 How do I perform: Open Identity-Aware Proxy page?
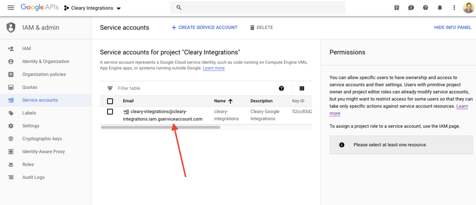pos(43,151)
